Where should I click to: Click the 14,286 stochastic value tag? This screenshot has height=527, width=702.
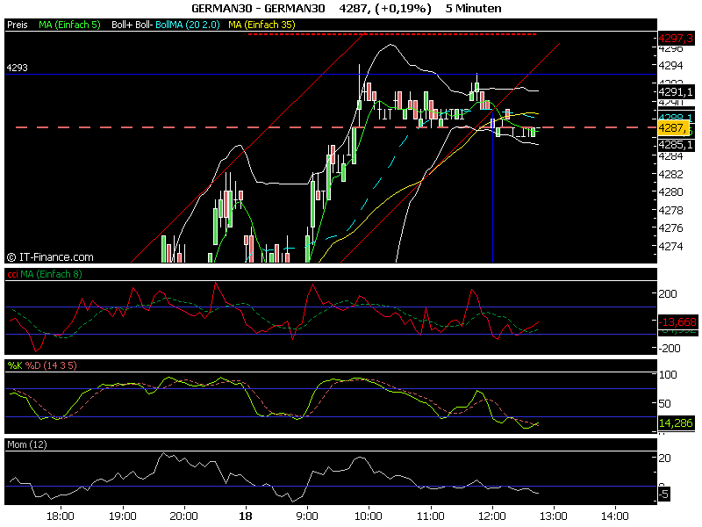(676, 423)
